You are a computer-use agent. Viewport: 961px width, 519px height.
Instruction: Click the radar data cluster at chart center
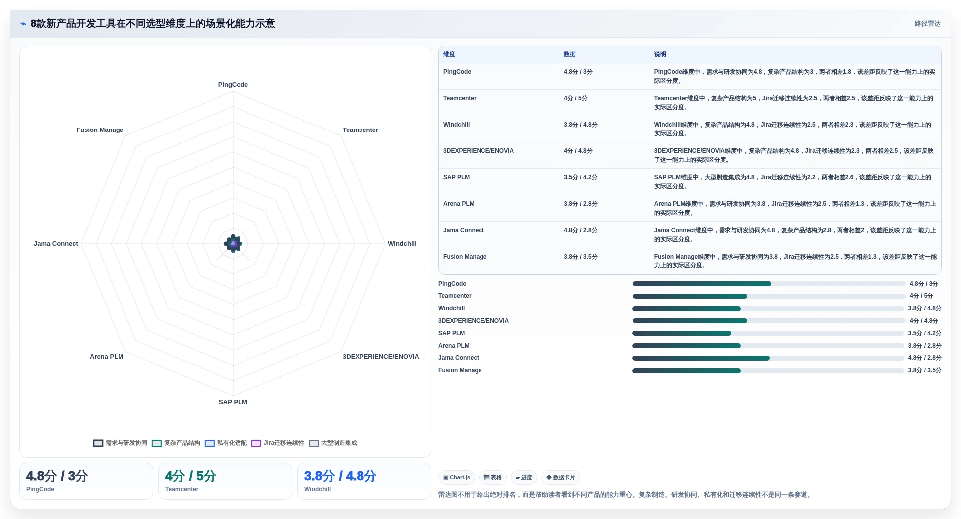point(233,244)
